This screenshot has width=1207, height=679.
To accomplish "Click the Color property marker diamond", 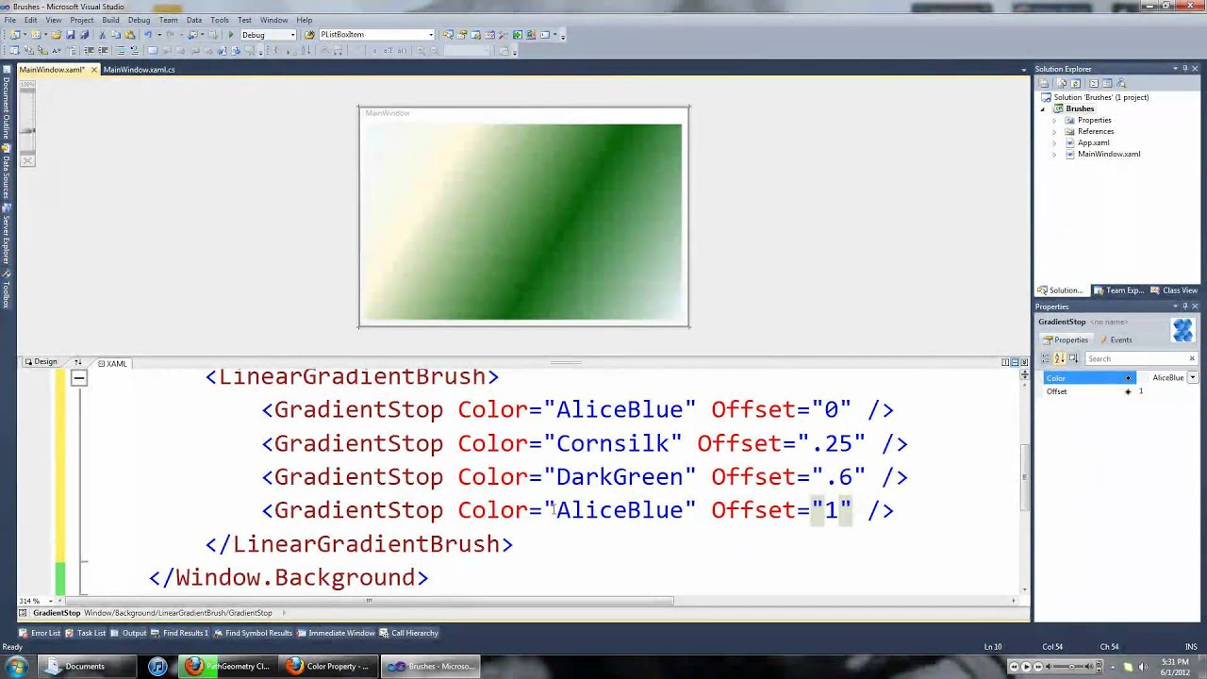I will coord(1128,378).
